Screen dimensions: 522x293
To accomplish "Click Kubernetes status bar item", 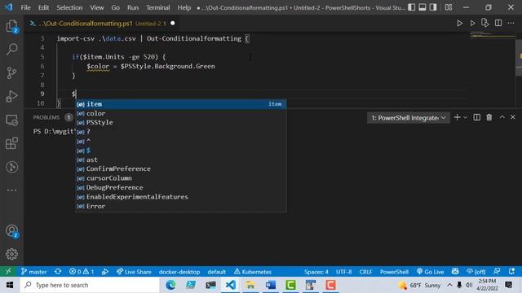I will [252, 272].
